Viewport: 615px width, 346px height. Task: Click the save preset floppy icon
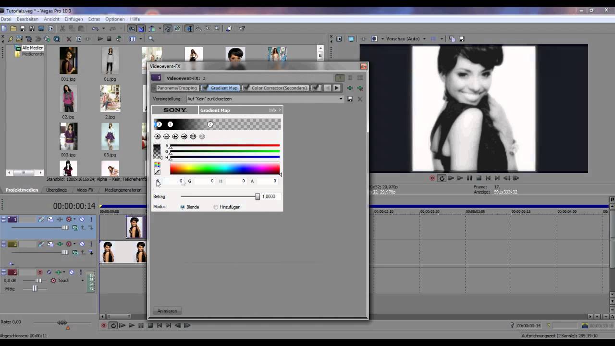pyautogui.click(x=350, y=99)
